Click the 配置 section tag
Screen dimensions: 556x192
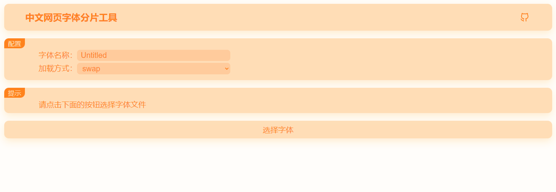pos(15,44)
